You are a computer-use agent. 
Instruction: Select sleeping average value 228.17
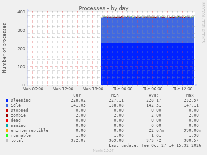[x=154, y=100]
